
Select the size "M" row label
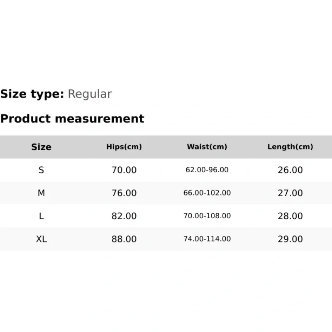[x=41, y=193]
